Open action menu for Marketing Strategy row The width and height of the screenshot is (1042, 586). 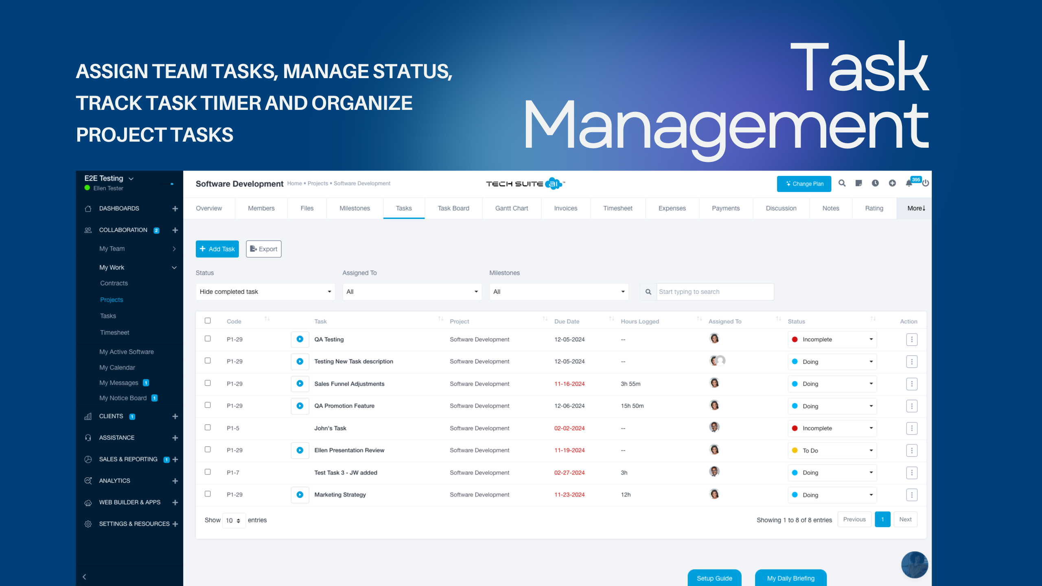tap(912, 495)
